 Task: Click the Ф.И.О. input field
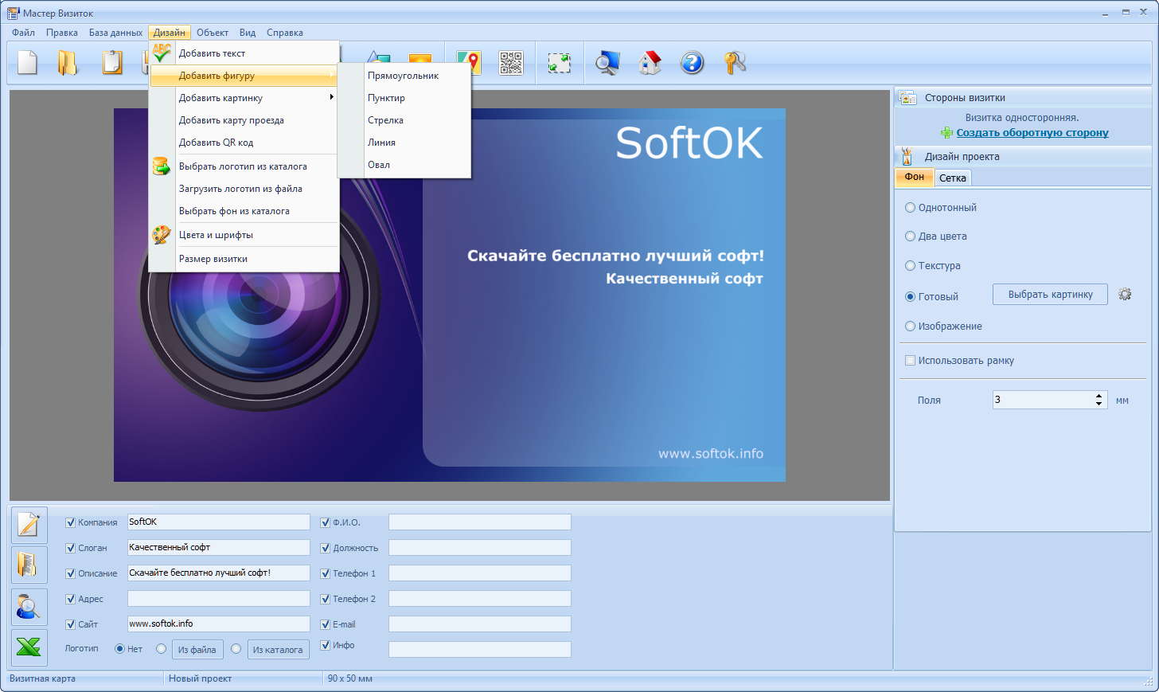coord(479,522)
